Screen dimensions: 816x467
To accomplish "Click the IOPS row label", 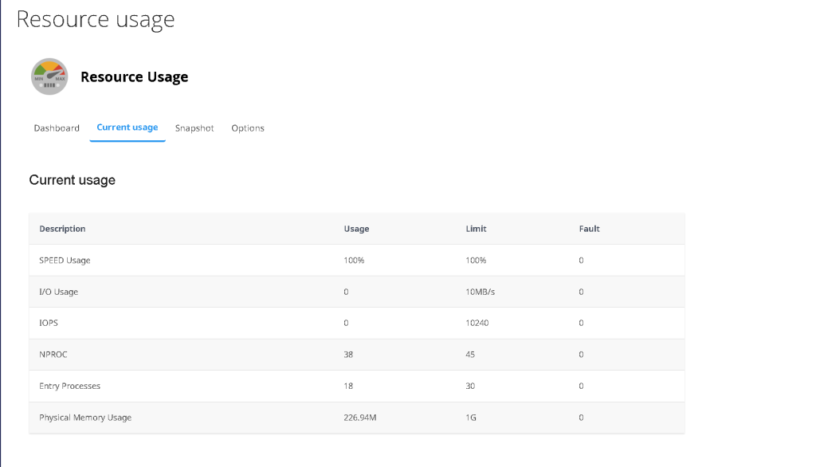I will tap(49, 324).
